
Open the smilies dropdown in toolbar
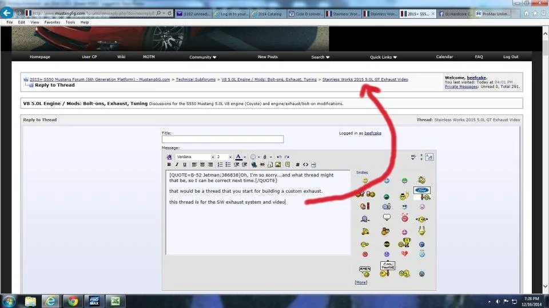click(258, 157)
